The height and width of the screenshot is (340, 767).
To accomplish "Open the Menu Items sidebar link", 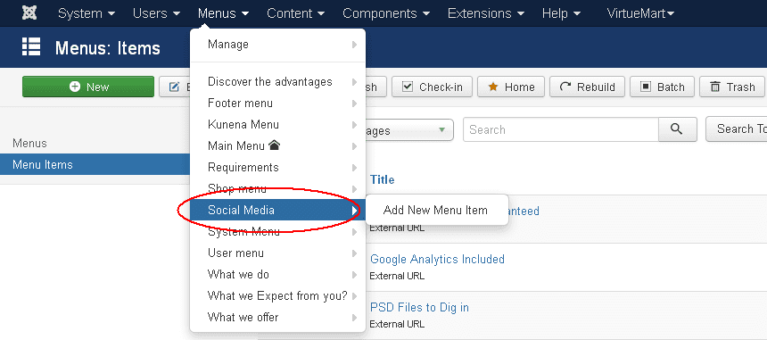I will (95, 165).
